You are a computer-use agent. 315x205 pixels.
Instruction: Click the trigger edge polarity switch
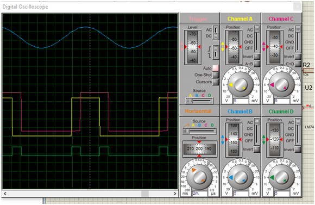tap(216, 52)
